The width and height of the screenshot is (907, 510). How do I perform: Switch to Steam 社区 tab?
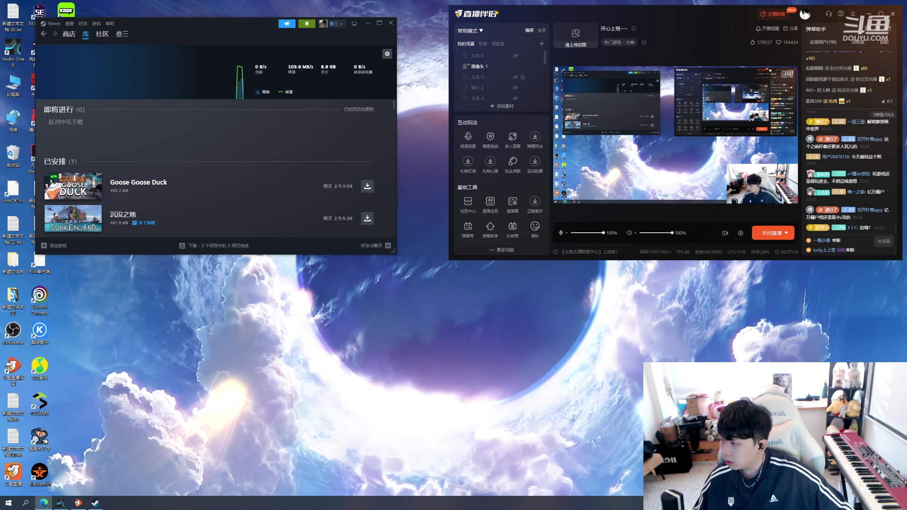[x=102, y=34]
